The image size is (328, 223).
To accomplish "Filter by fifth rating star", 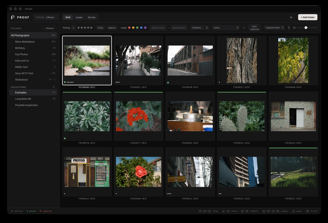I will coord(91,28).
